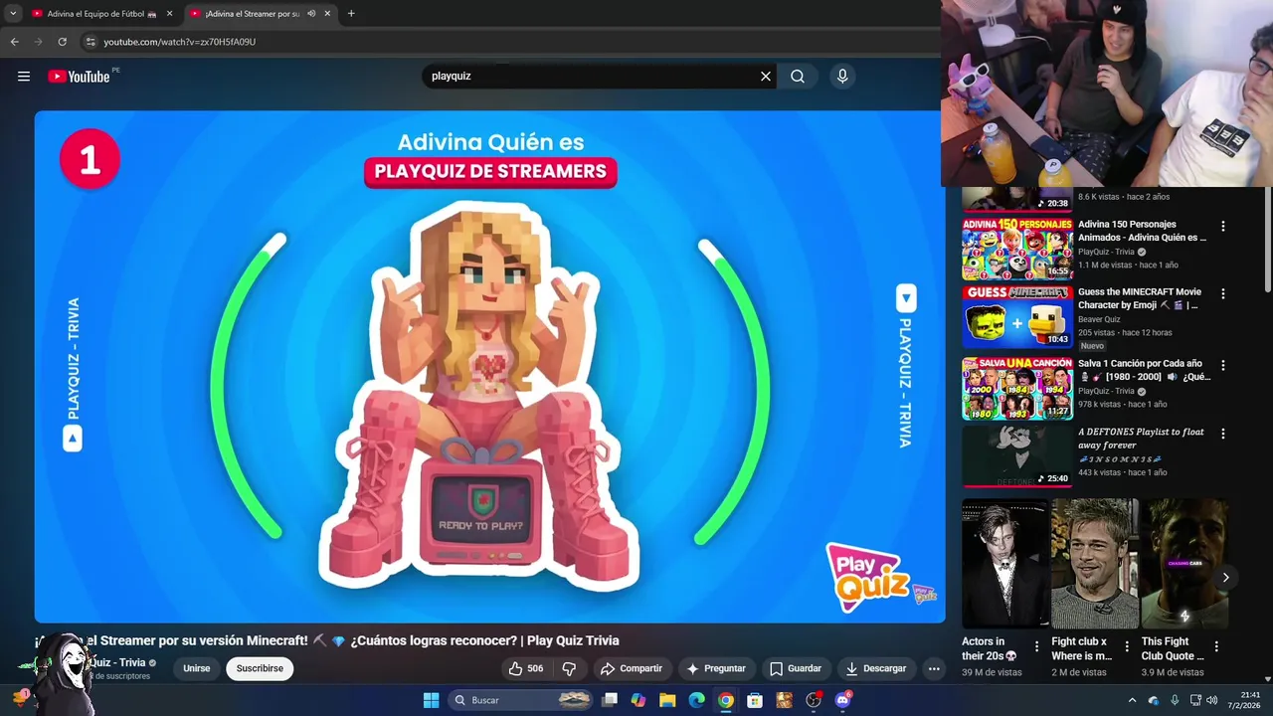
Task: Reload the current page
Action: point(63,42)
